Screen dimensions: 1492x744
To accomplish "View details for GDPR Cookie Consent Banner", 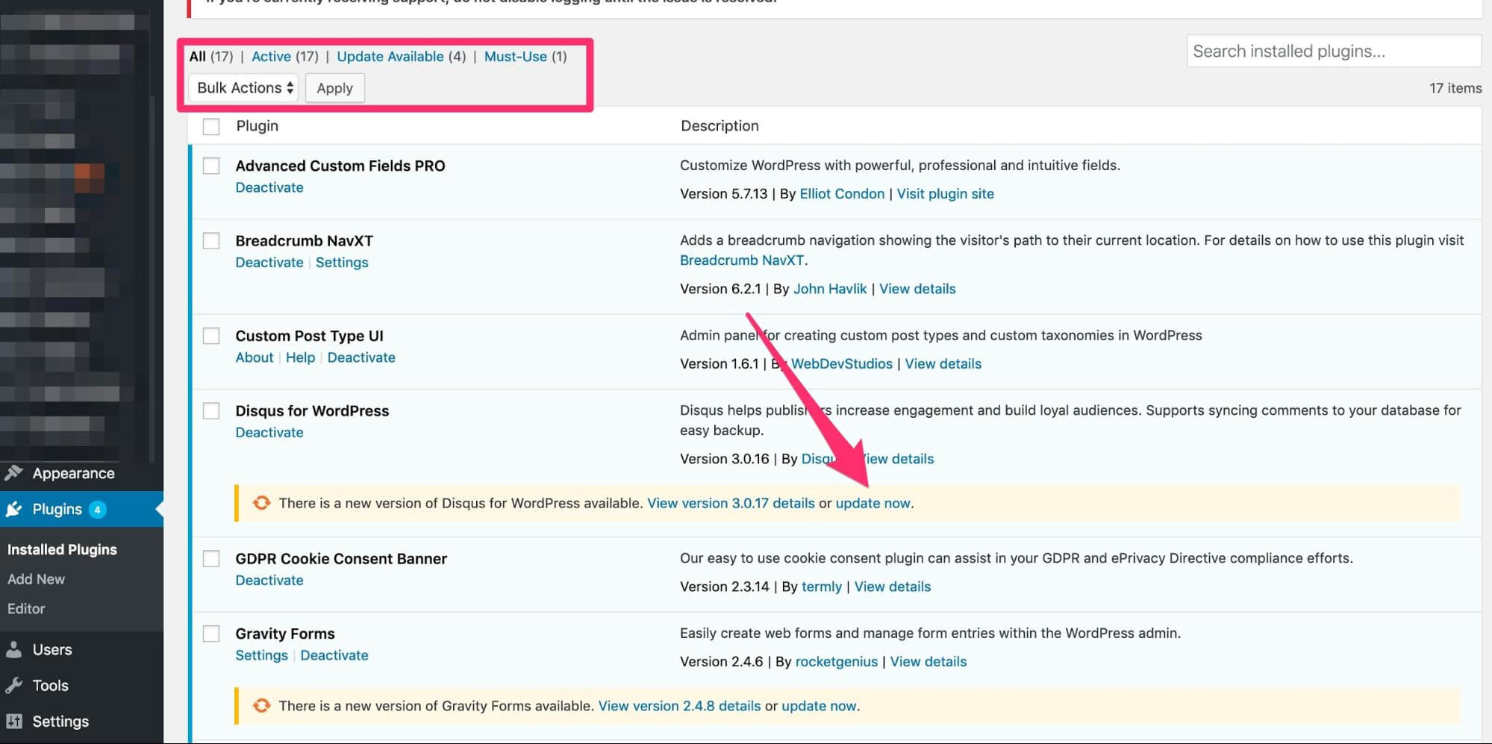I will (893, 587).
